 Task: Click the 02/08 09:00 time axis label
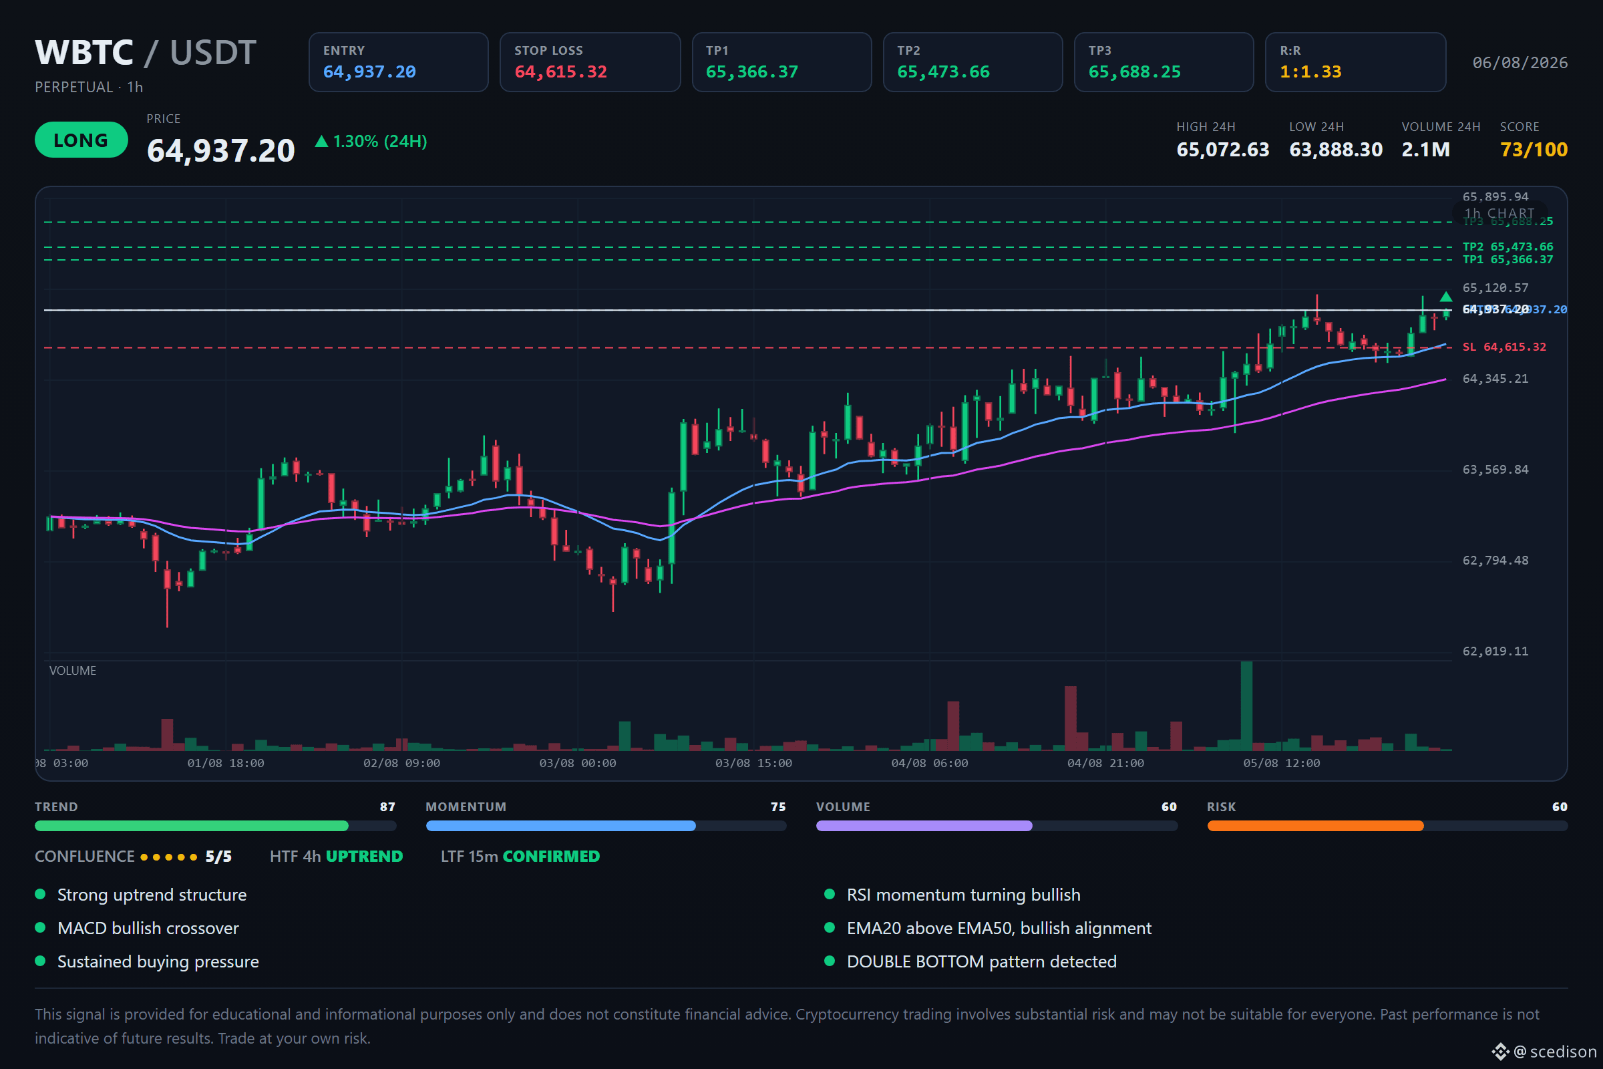click(x=401, y=764)
